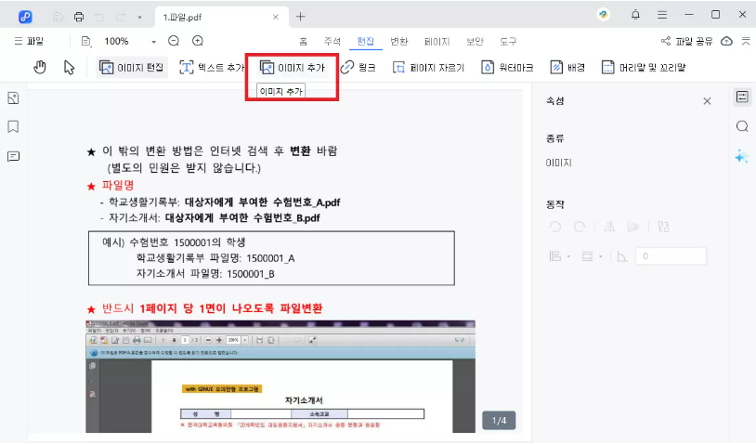The width and height of the screenshot is (756, 444).
Task: Click the print icon in title bar
Action: coord(79,17)
